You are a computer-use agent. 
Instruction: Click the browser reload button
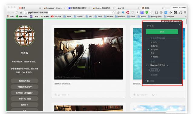(17, 12)
